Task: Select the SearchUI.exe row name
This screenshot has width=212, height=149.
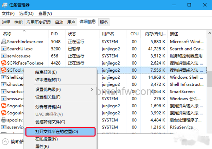Action: point(20,49)
